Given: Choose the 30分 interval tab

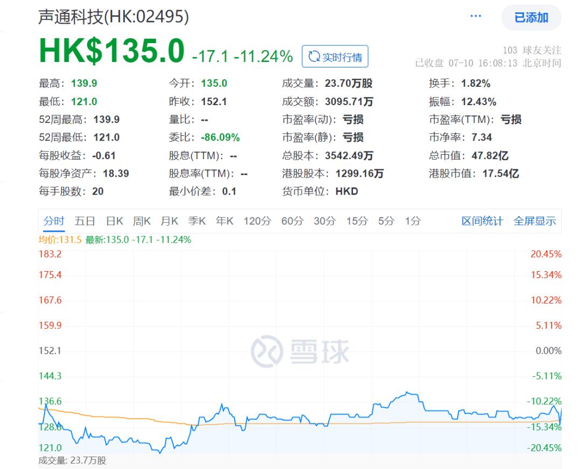Looking at the screenshot, I should click(324, 221).
